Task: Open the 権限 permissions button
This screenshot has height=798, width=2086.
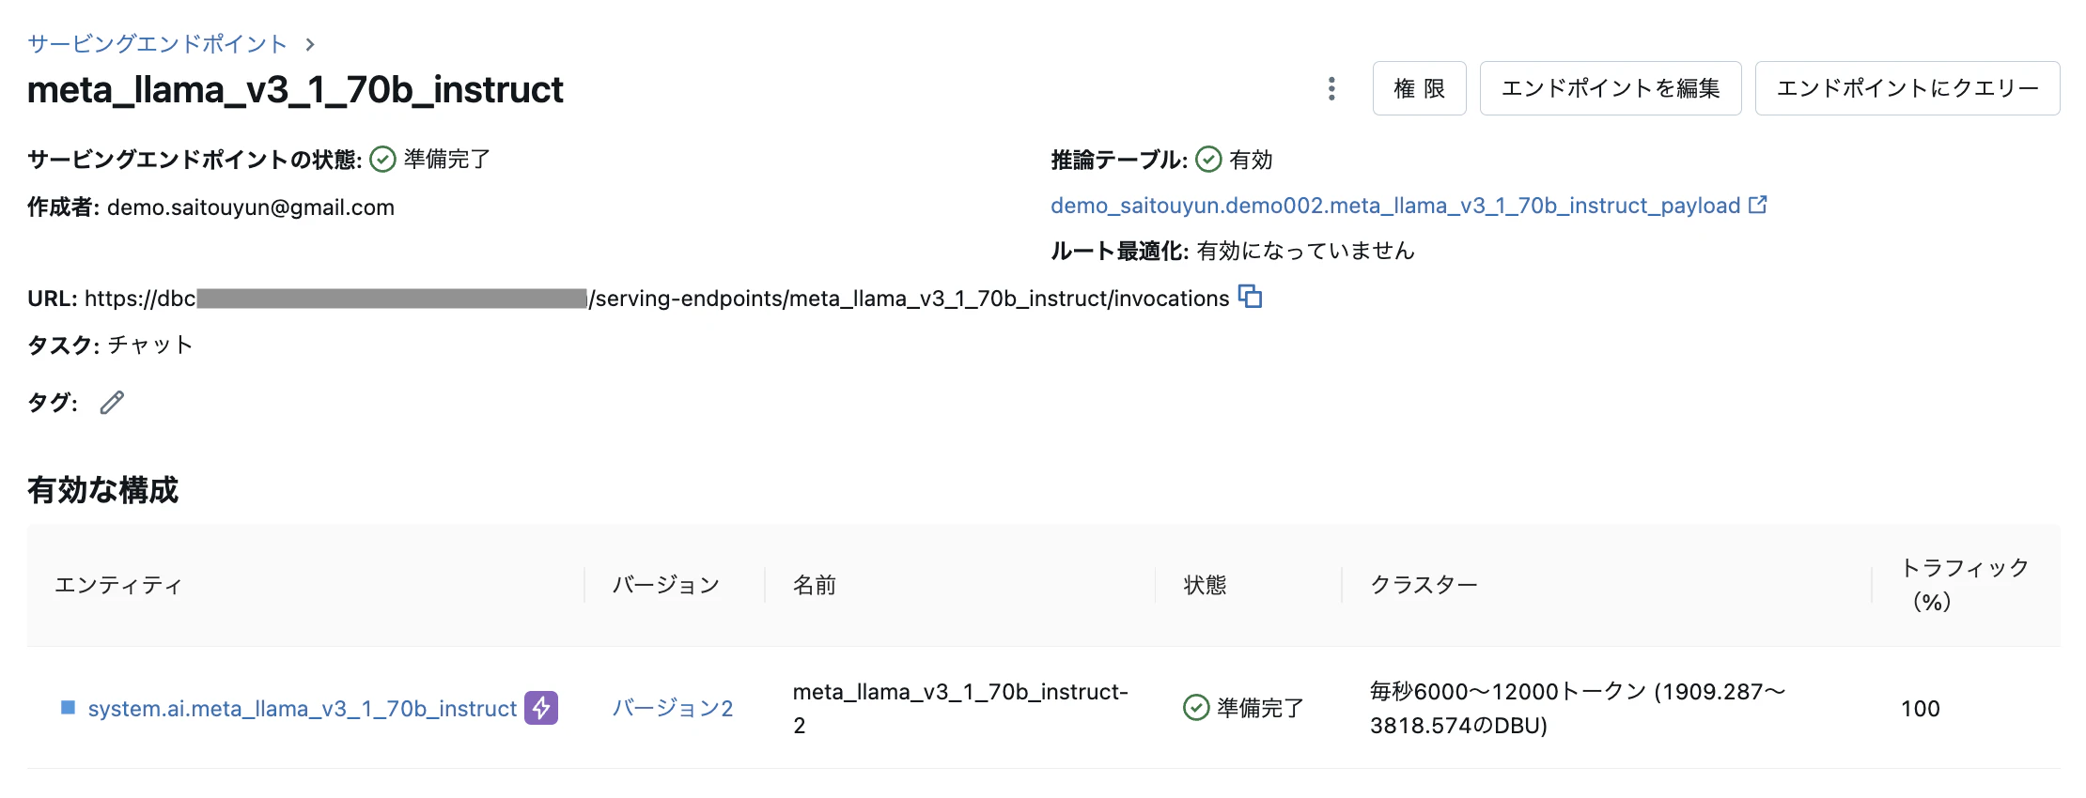Action: tap(1419, 88)
